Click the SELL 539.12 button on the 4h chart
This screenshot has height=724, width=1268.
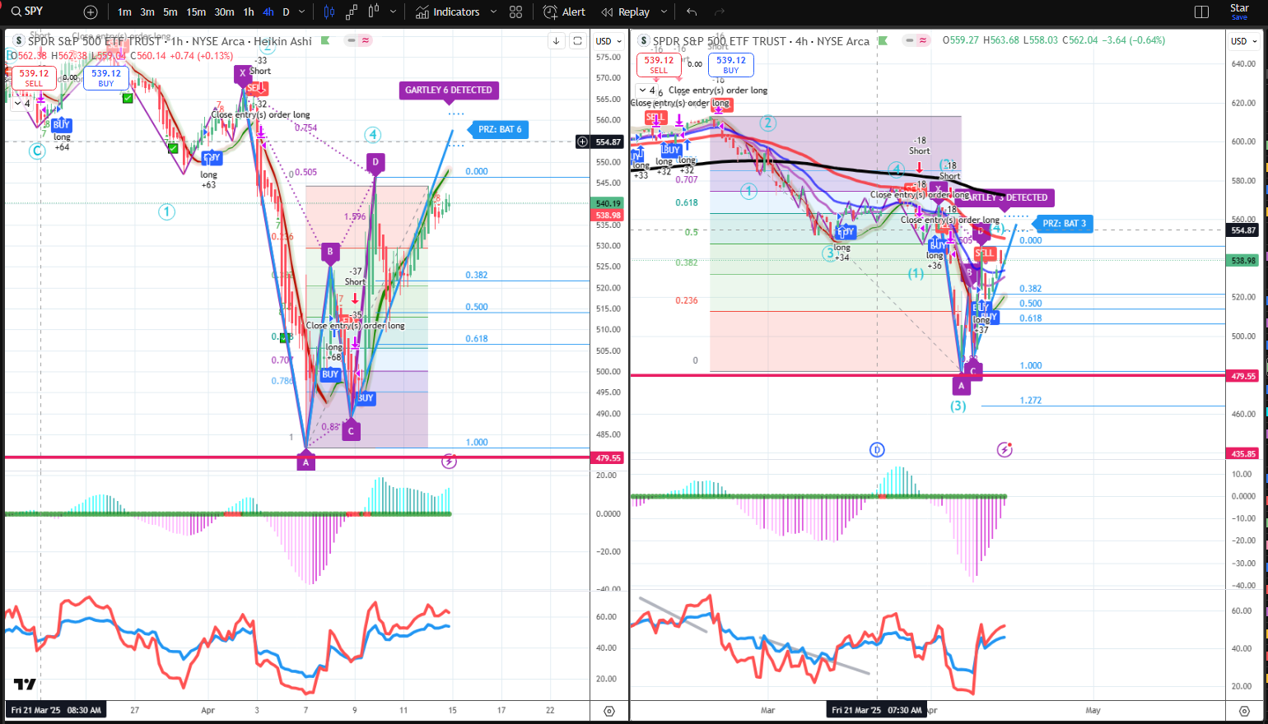[659, 64]
